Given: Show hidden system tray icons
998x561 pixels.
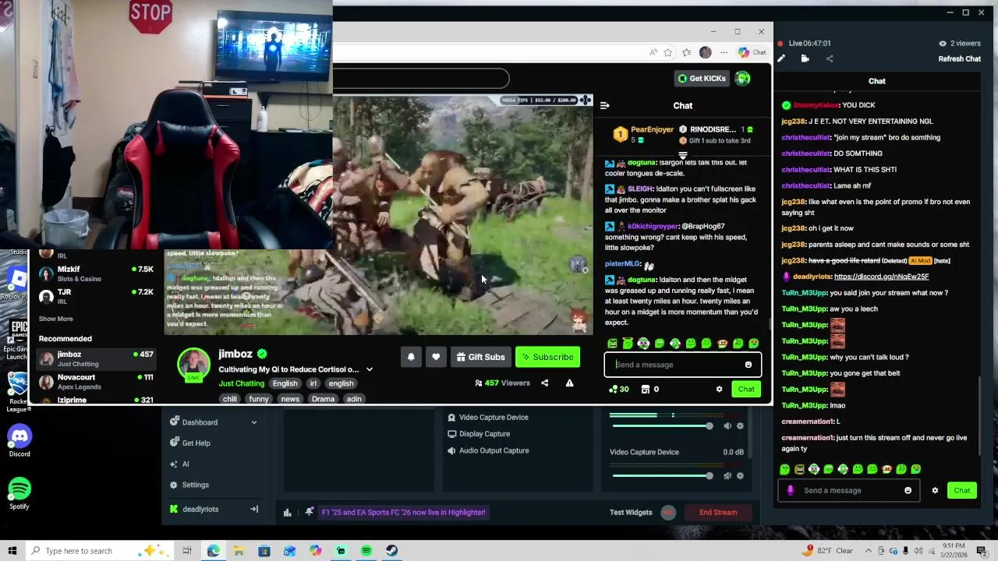Looking at the screenshot, I should 869,551.
